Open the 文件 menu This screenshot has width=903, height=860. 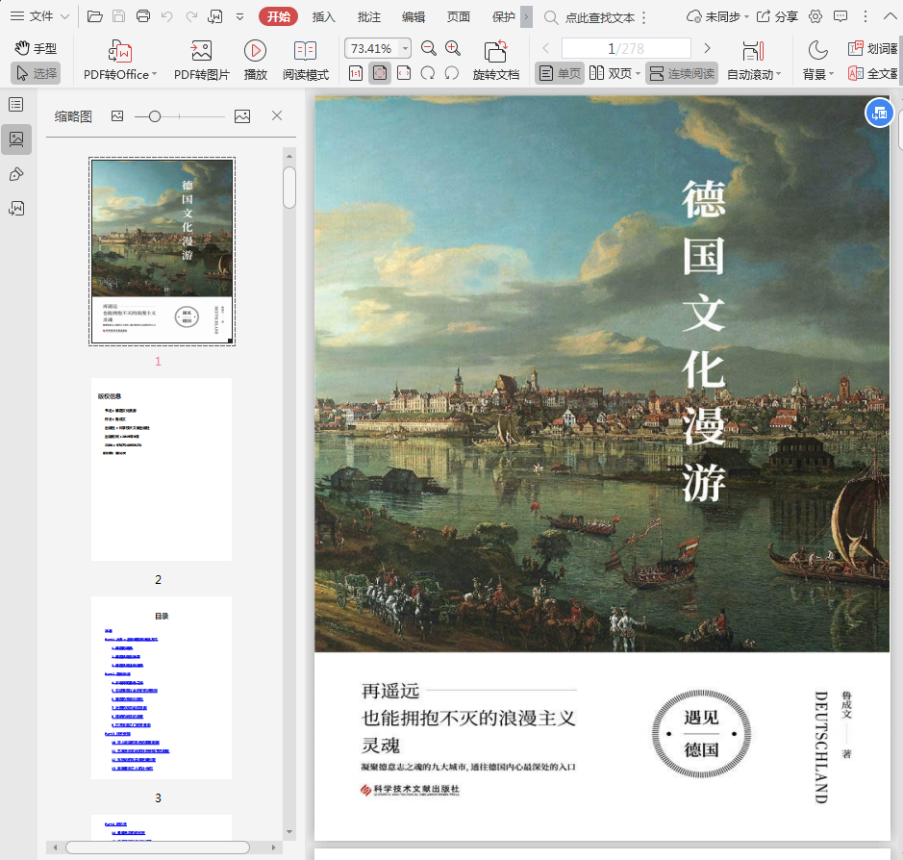point(40,16)
